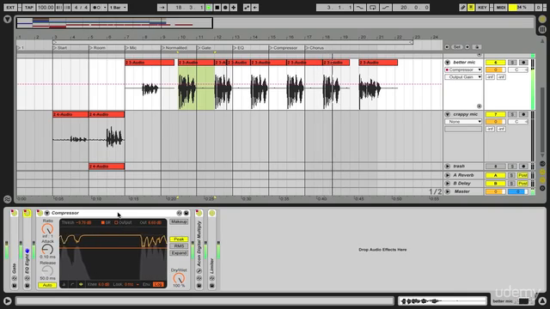Click the Compressor hot-swap preset button
550x309 pixels.
point(180,213)
